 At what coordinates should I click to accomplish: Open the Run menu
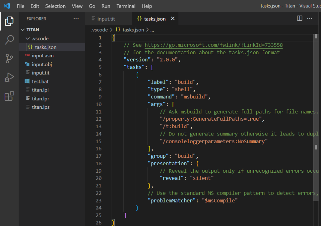click(x=106, y=6)
